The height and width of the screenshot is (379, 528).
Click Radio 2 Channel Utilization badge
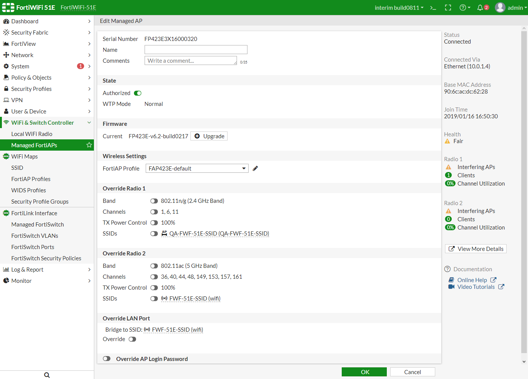pos(450,228)
